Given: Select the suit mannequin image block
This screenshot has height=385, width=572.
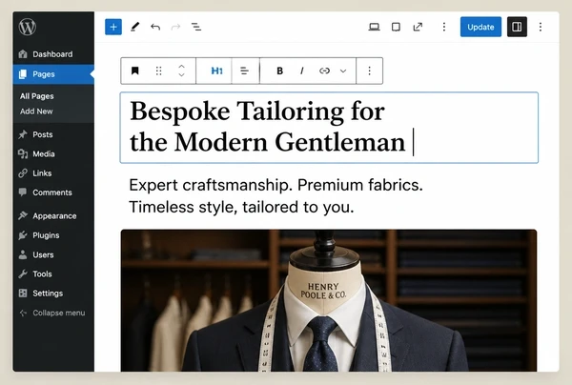Looking at the screenshot, I should tap(329, 300).
